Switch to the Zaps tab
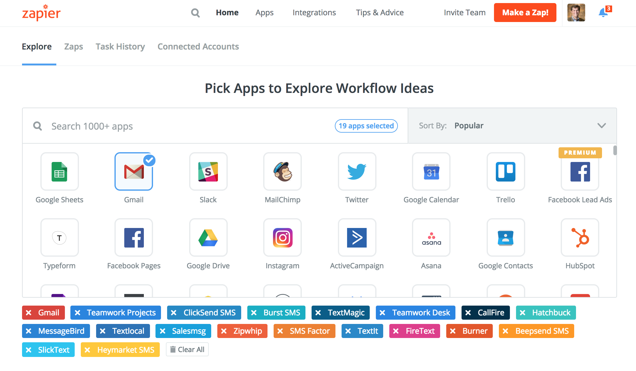This screenshot has width=636, height=371. [73, 46]
